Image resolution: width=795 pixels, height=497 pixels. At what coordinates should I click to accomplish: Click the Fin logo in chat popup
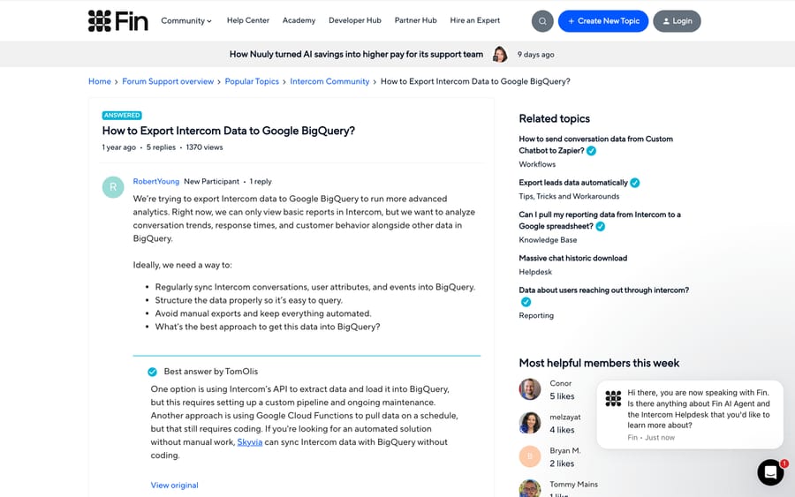(613, 399)
